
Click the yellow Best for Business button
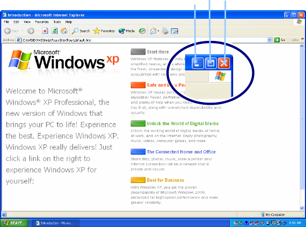tap(138, 180)
